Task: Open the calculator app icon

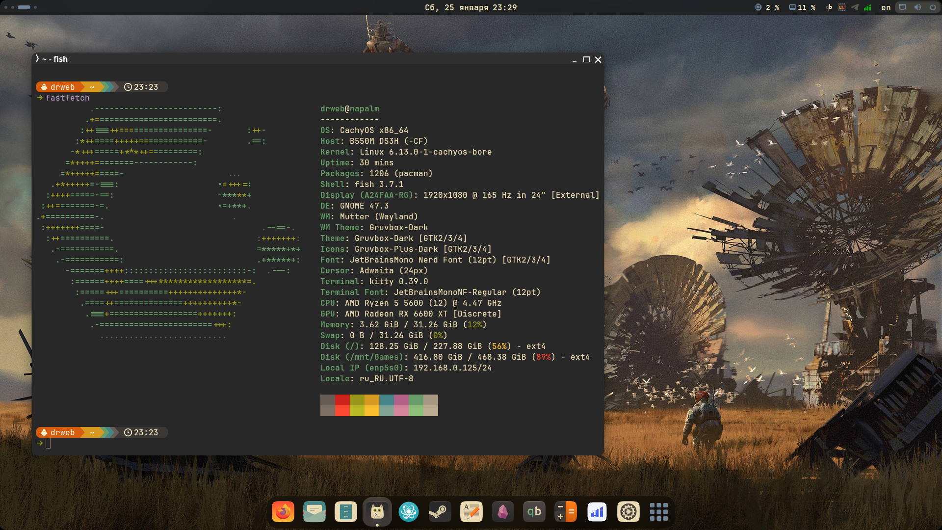Action: (x=566, y=512)
